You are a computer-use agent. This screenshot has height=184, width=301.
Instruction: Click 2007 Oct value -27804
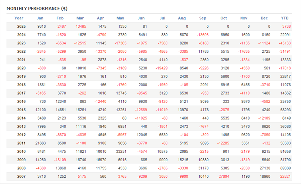point(223,177)
